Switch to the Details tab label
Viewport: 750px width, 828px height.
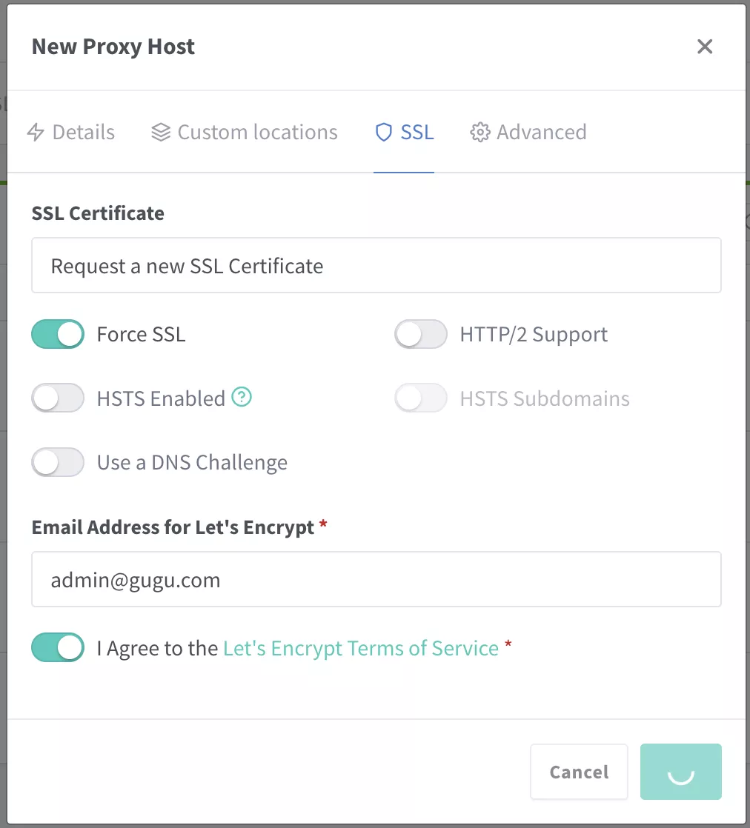click(84, 133)
